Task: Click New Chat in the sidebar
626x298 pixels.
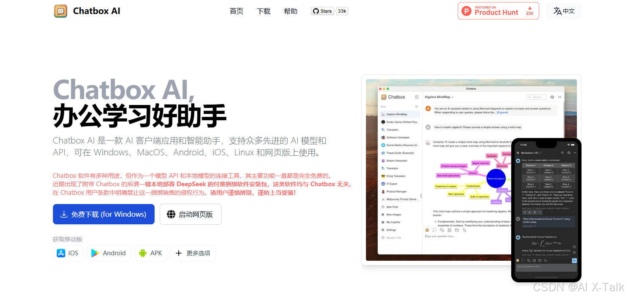Action: pyautogui.click(x=400, y=207)
